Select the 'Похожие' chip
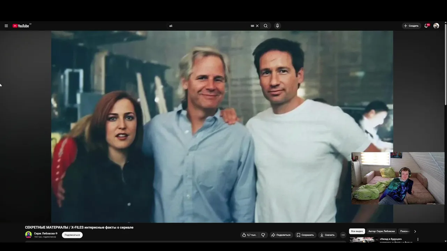Image resolution: width=447 pixels, height=251 pixels. [x=404, y=231]
